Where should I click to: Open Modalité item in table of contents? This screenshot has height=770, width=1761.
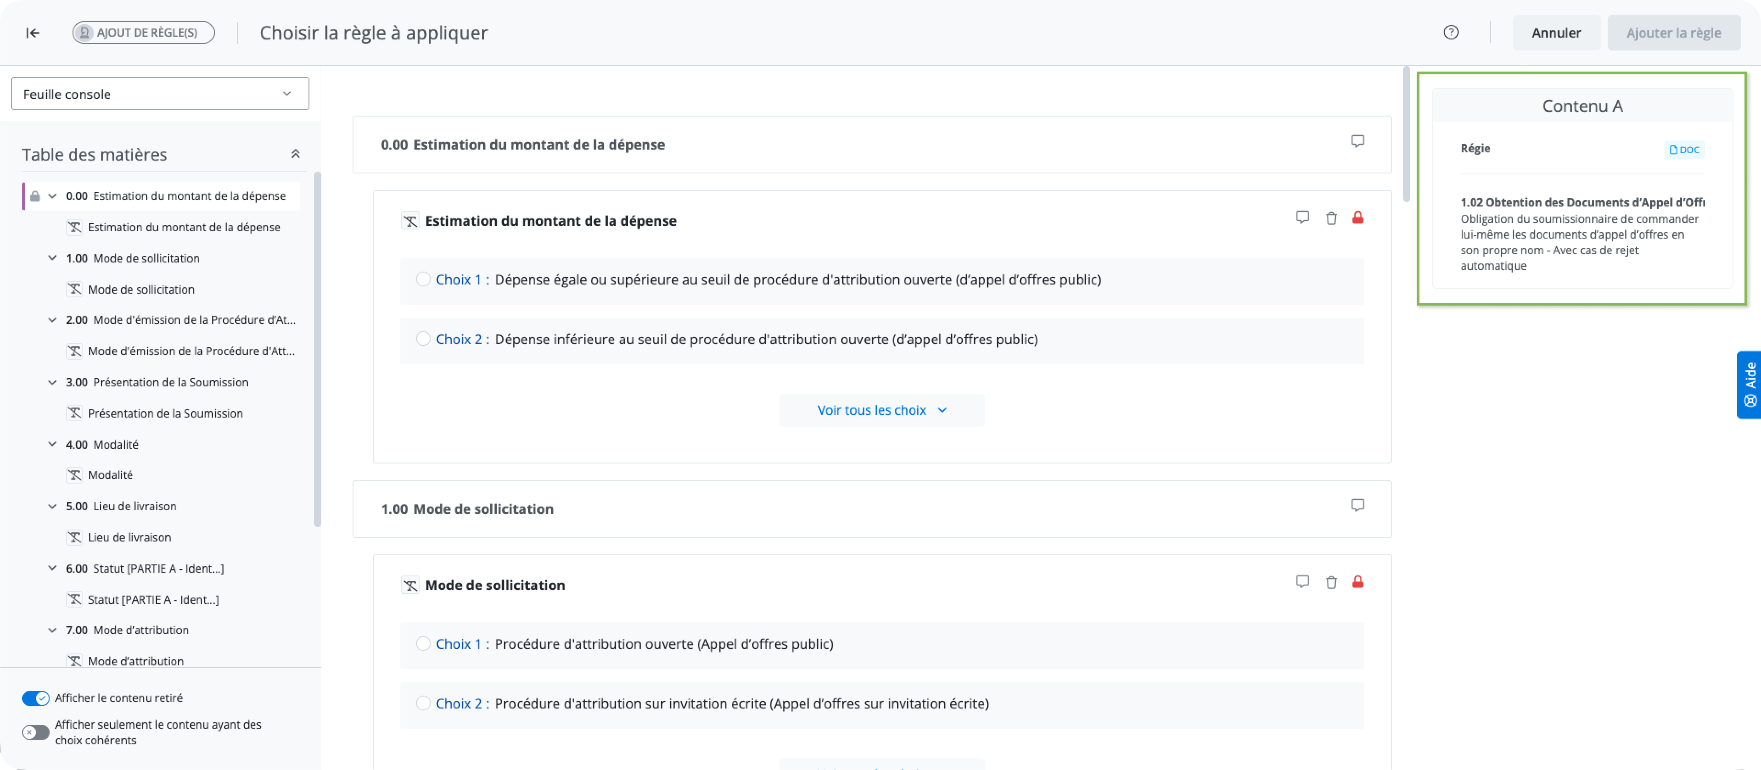tap(110, 475)
